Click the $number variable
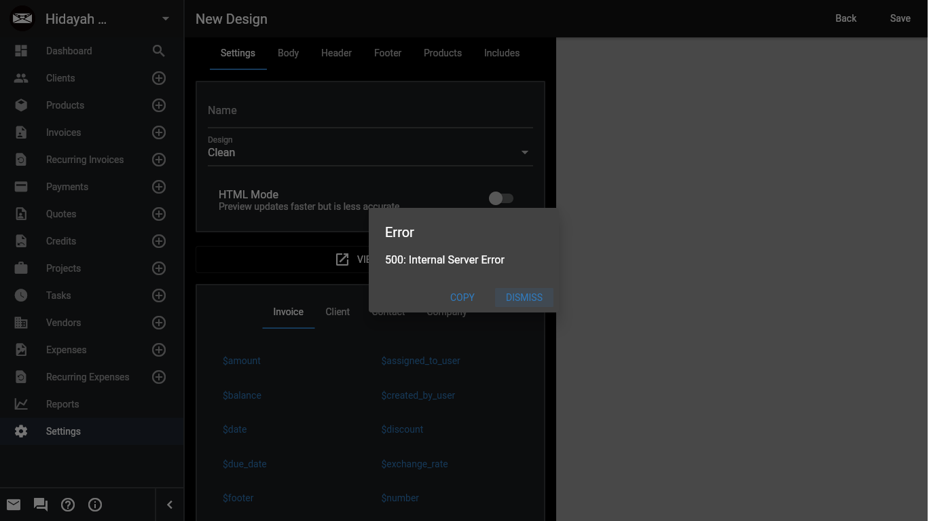The image size is (929, 521). point(400,498)
